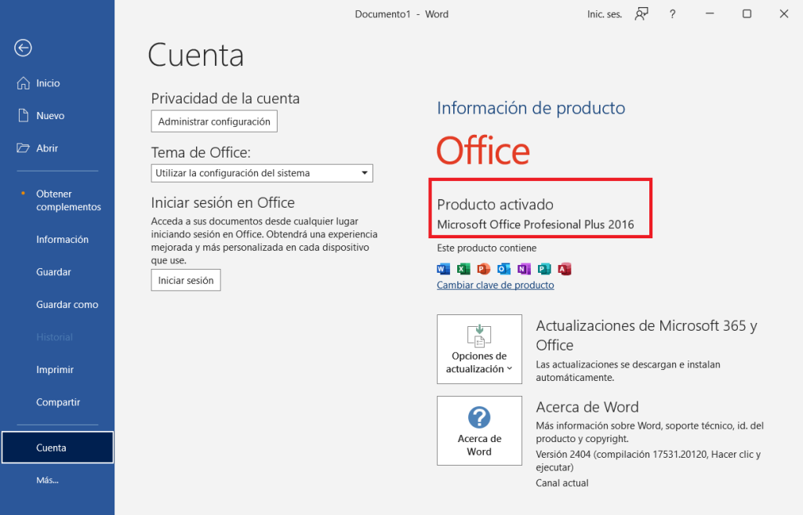Click Cambiar clave de producto
The width and height of the screenshot is (803, 515).
pos(495,285)
